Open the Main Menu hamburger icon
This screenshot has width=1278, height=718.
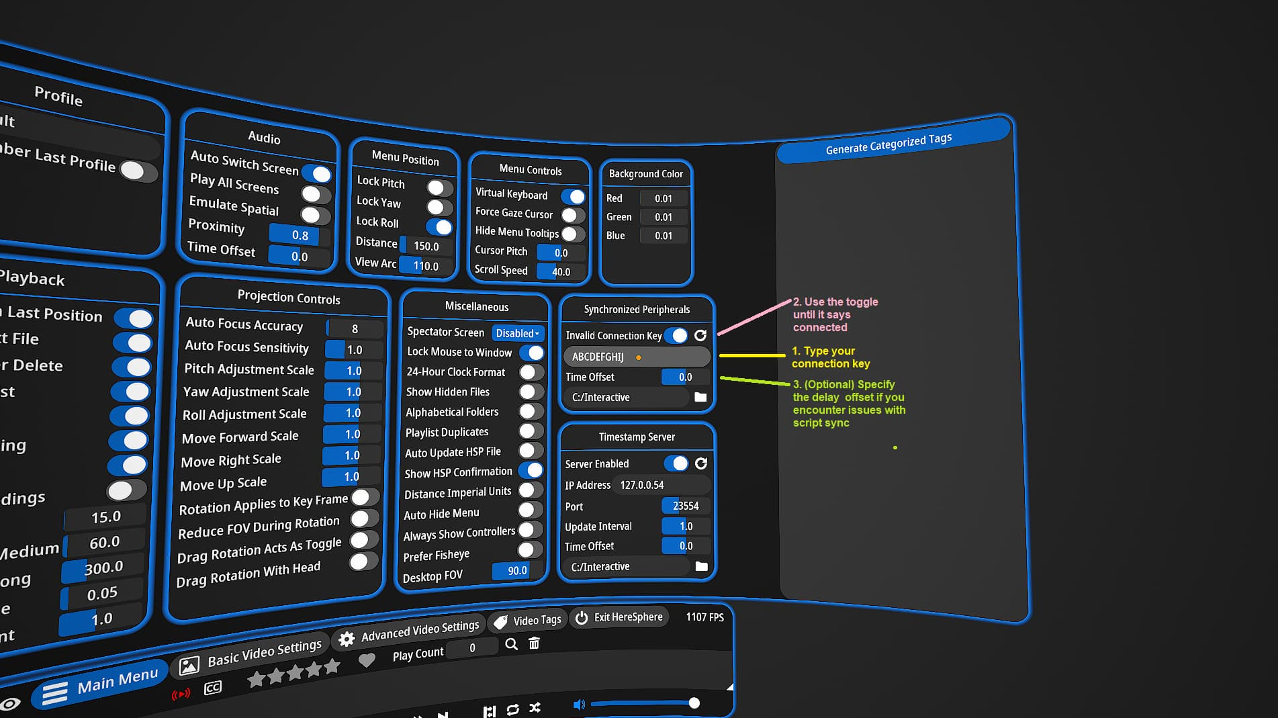pyautogui.click(x=54, y=693)
